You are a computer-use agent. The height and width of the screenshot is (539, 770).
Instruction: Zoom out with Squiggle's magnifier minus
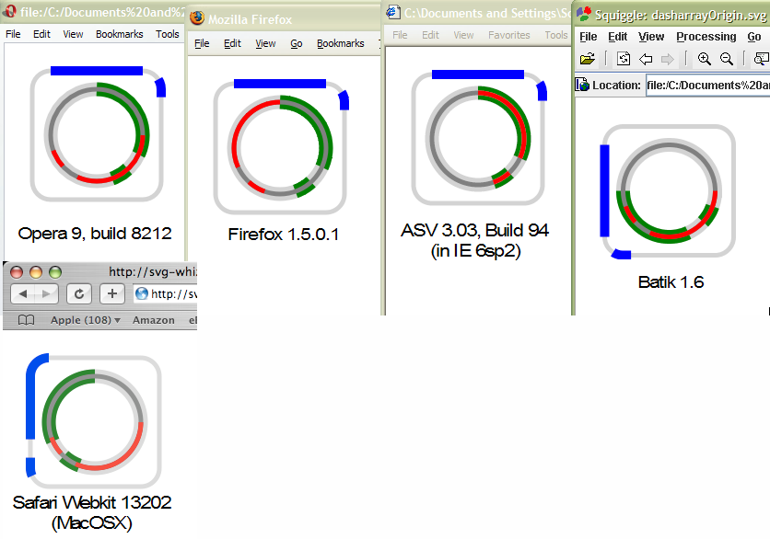727,60
